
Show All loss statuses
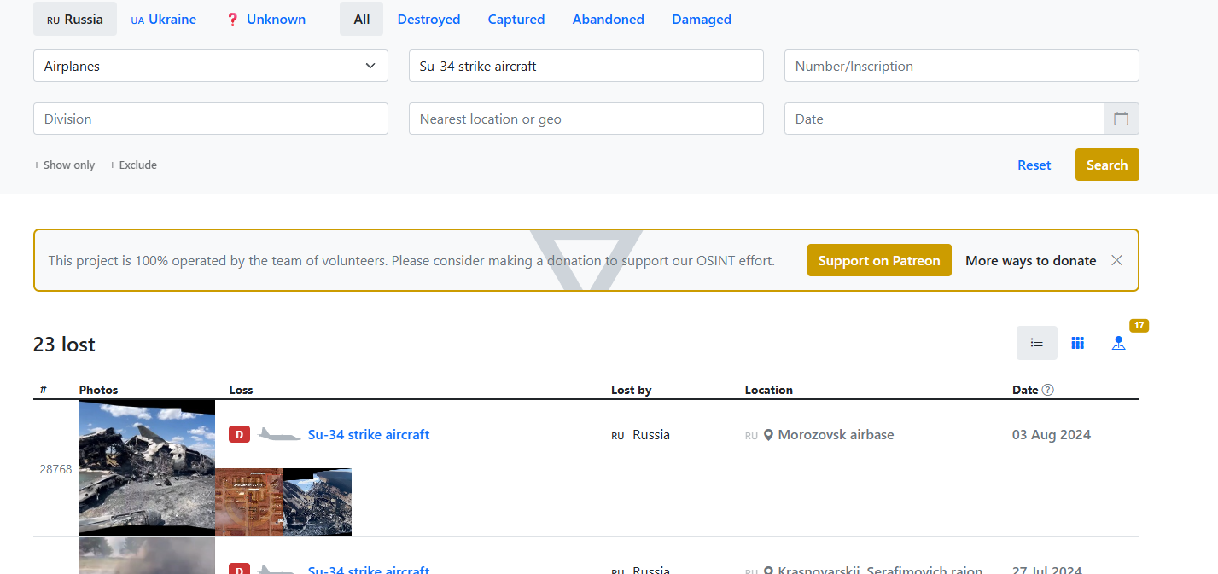pyautogui.click(x=362, y=19)
